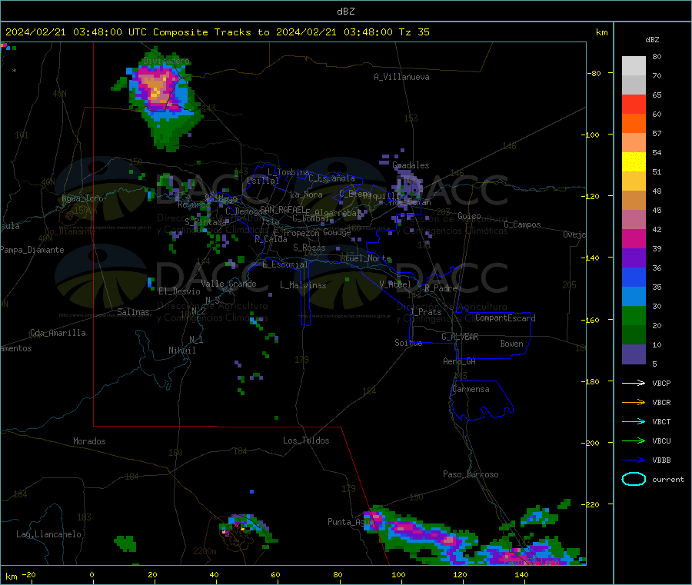Click the 'Atuel_Norte' map label
Viewport: 692px width, 585px height.
pyautogui.click(x=365, y=258)
